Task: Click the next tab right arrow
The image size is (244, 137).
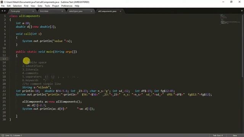Action: tap(5, 11)
